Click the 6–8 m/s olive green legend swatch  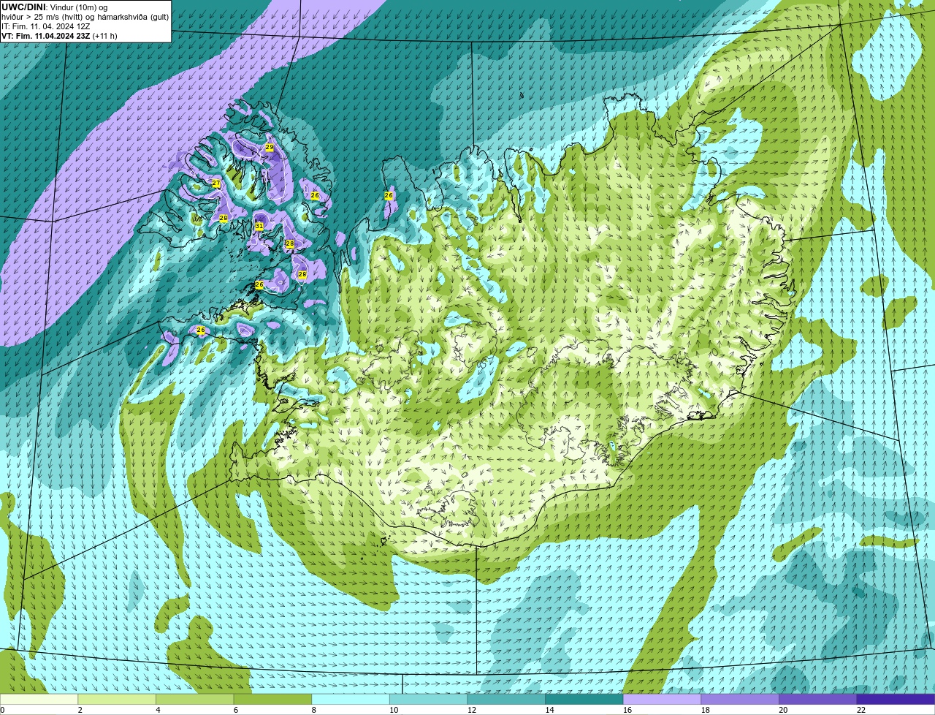[272, 699]
